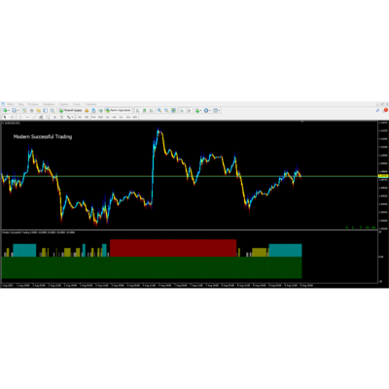Open the red notification icon

click(x=385, y=110)
